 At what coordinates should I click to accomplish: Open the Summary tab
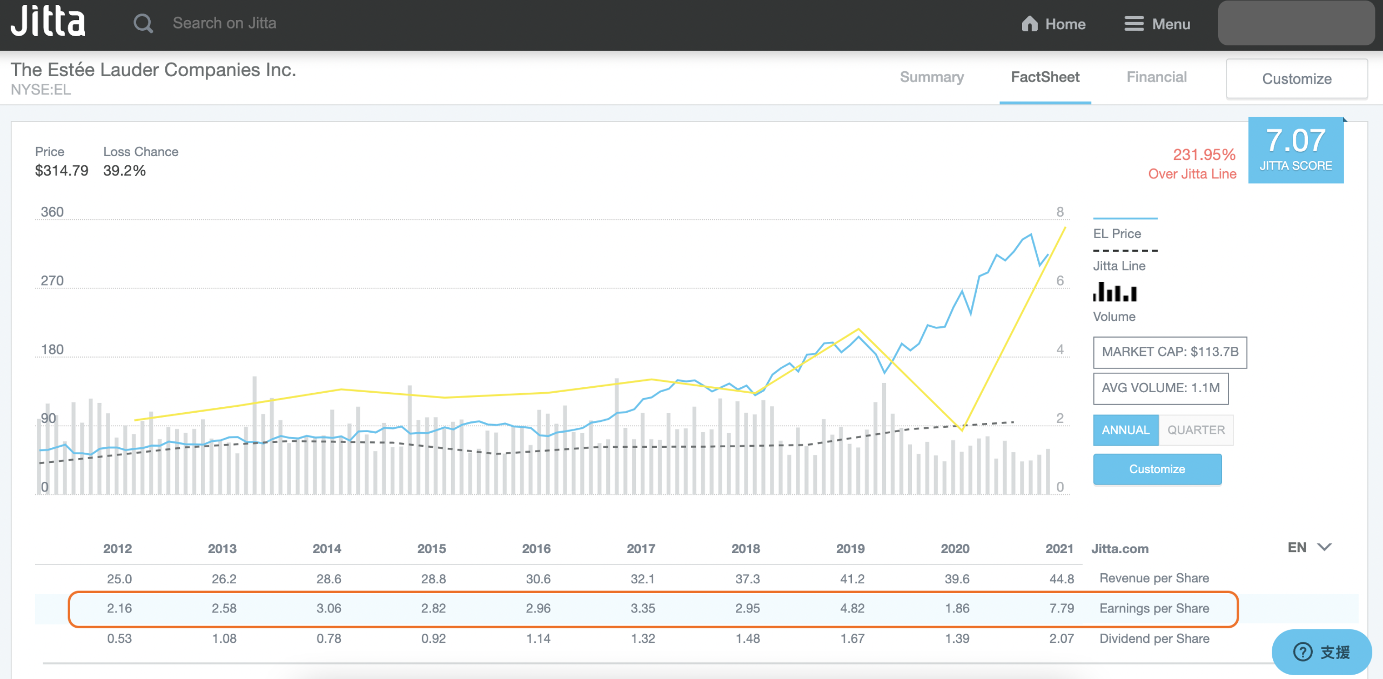tap(931, 77)
